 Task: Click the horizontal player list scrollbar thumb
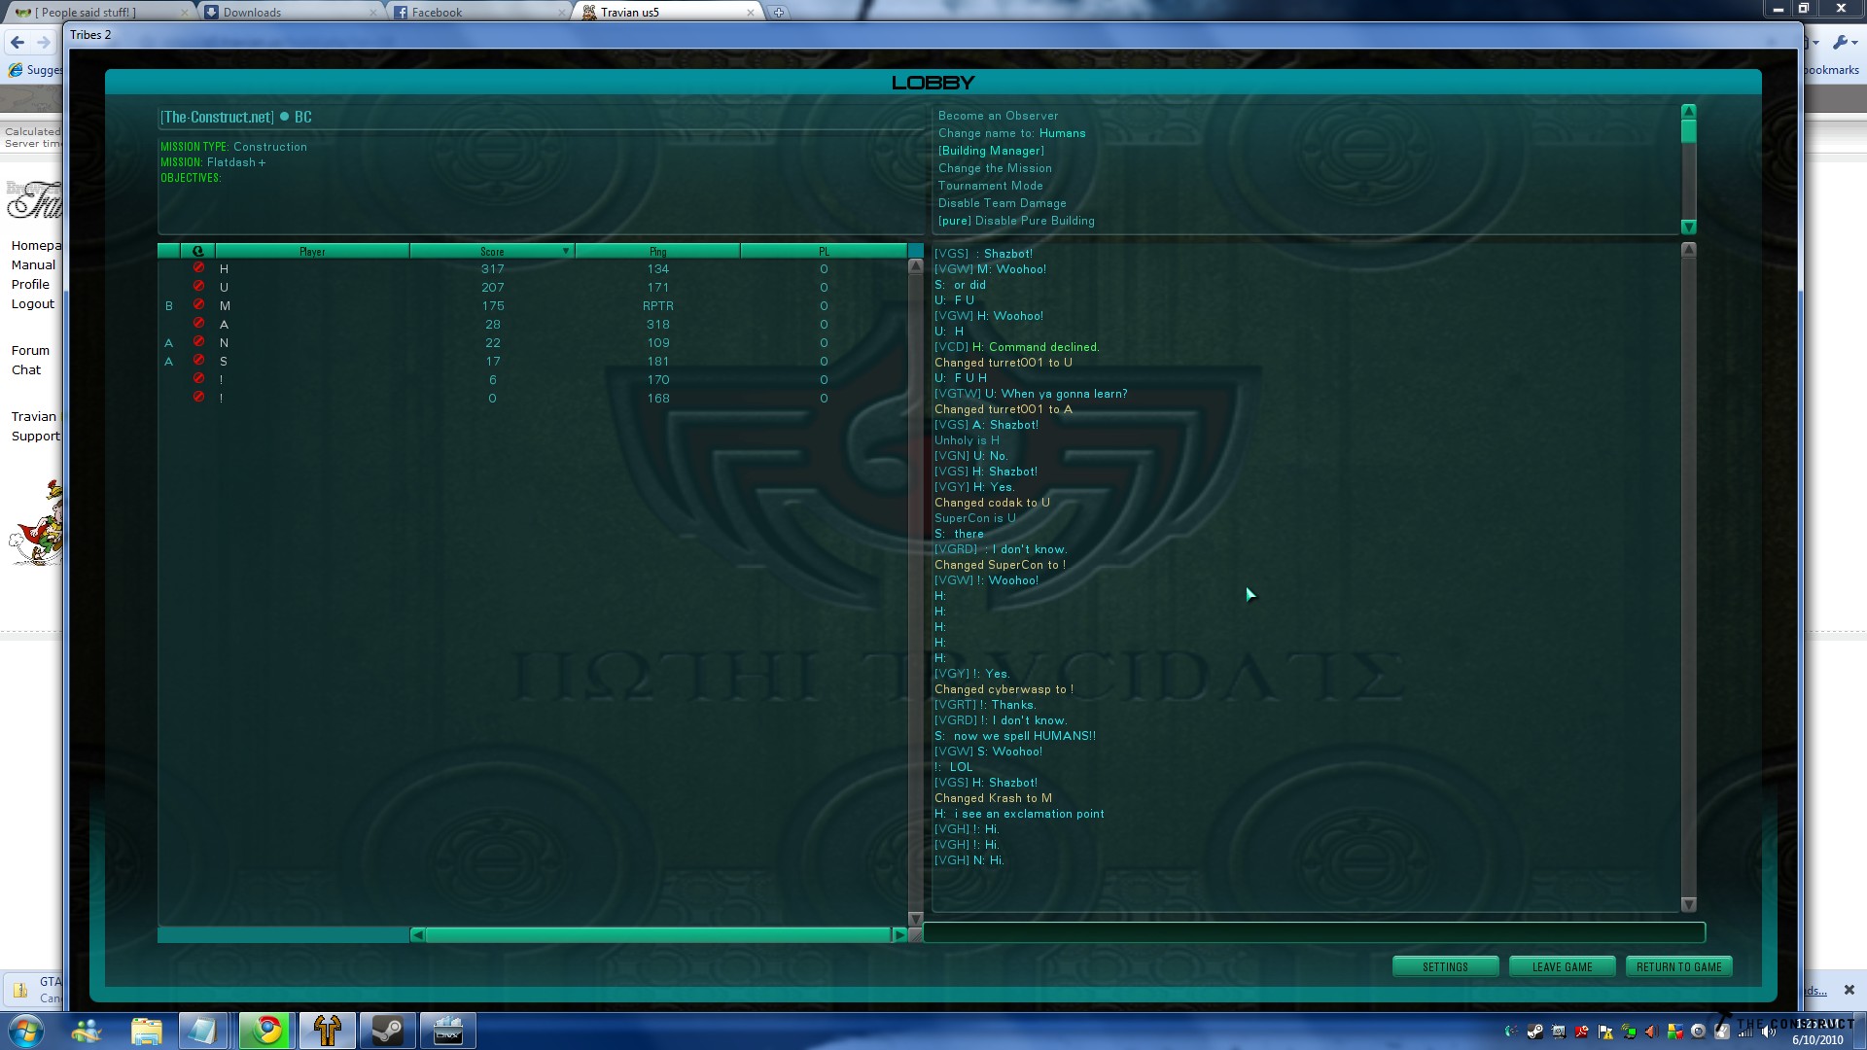(658, 934)
